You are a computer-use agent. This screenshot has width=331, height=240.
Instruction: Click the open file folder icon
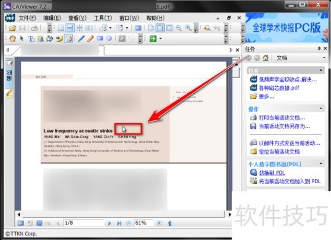pyautogui.click(x=13, y=28)
